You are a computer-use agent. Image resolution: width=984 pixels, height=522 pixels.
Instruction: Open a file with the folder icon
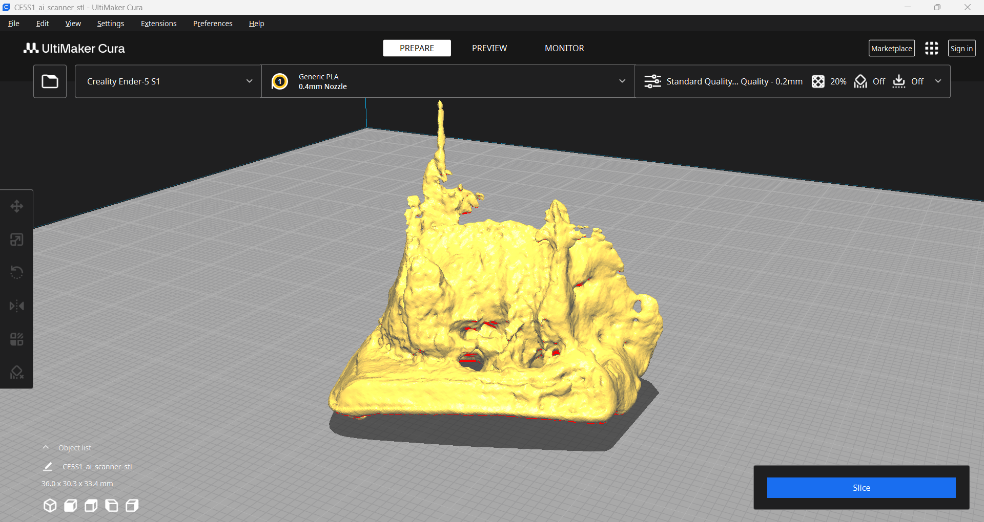[50, 81]
